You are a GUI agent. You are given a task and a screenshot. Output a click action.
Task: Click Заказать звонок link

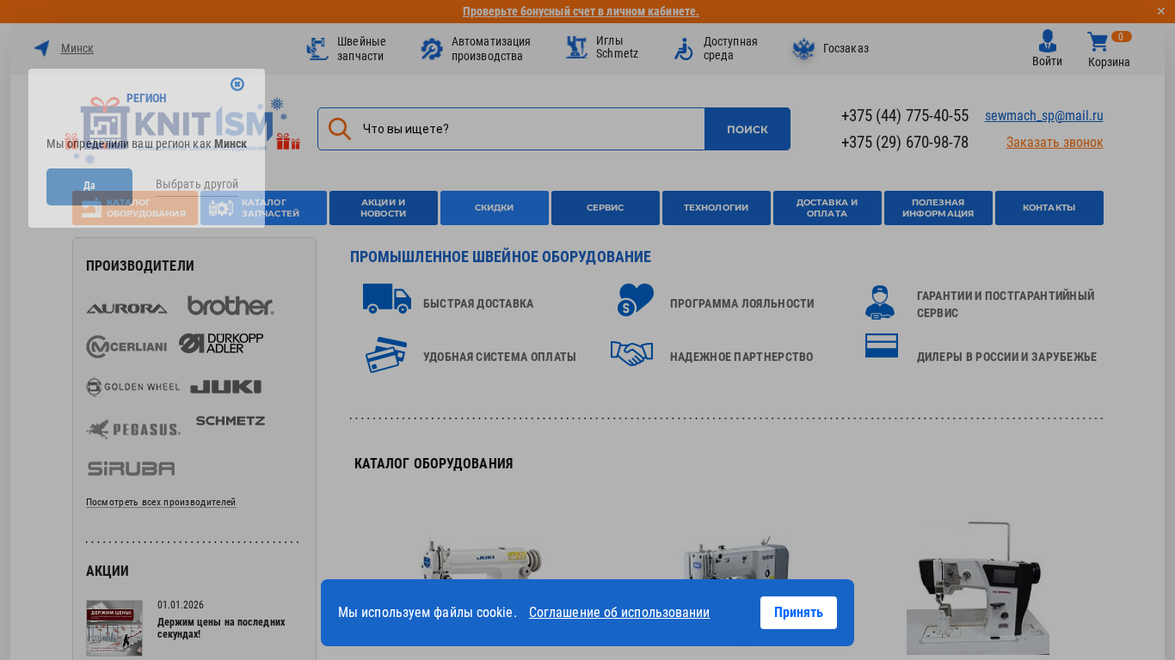tap(1055, 143)
